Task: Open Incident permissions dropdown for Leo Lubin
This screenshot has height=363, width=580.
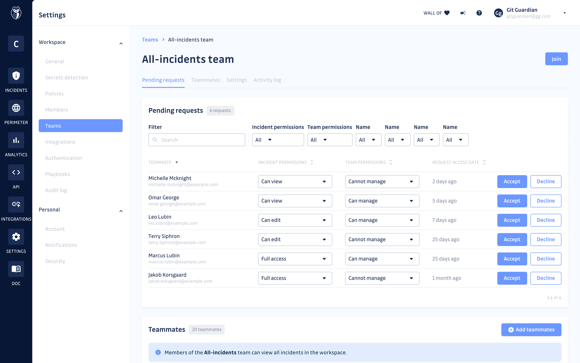Action: pyautogui.click(x=293, y=220)
